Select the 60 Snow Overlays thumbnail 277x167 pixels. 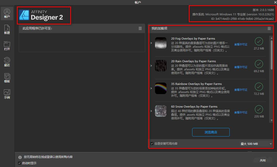point(161,111)
